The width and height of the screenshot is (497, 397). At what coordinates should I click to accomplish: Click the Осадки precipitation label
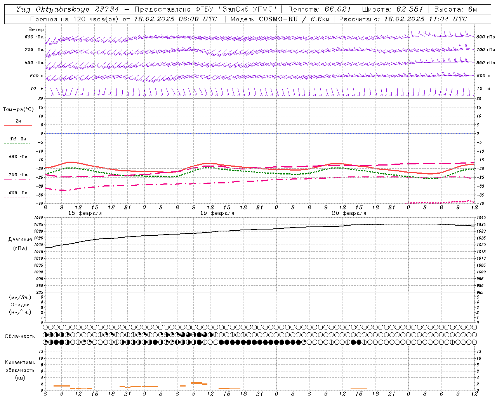(20, 305)
